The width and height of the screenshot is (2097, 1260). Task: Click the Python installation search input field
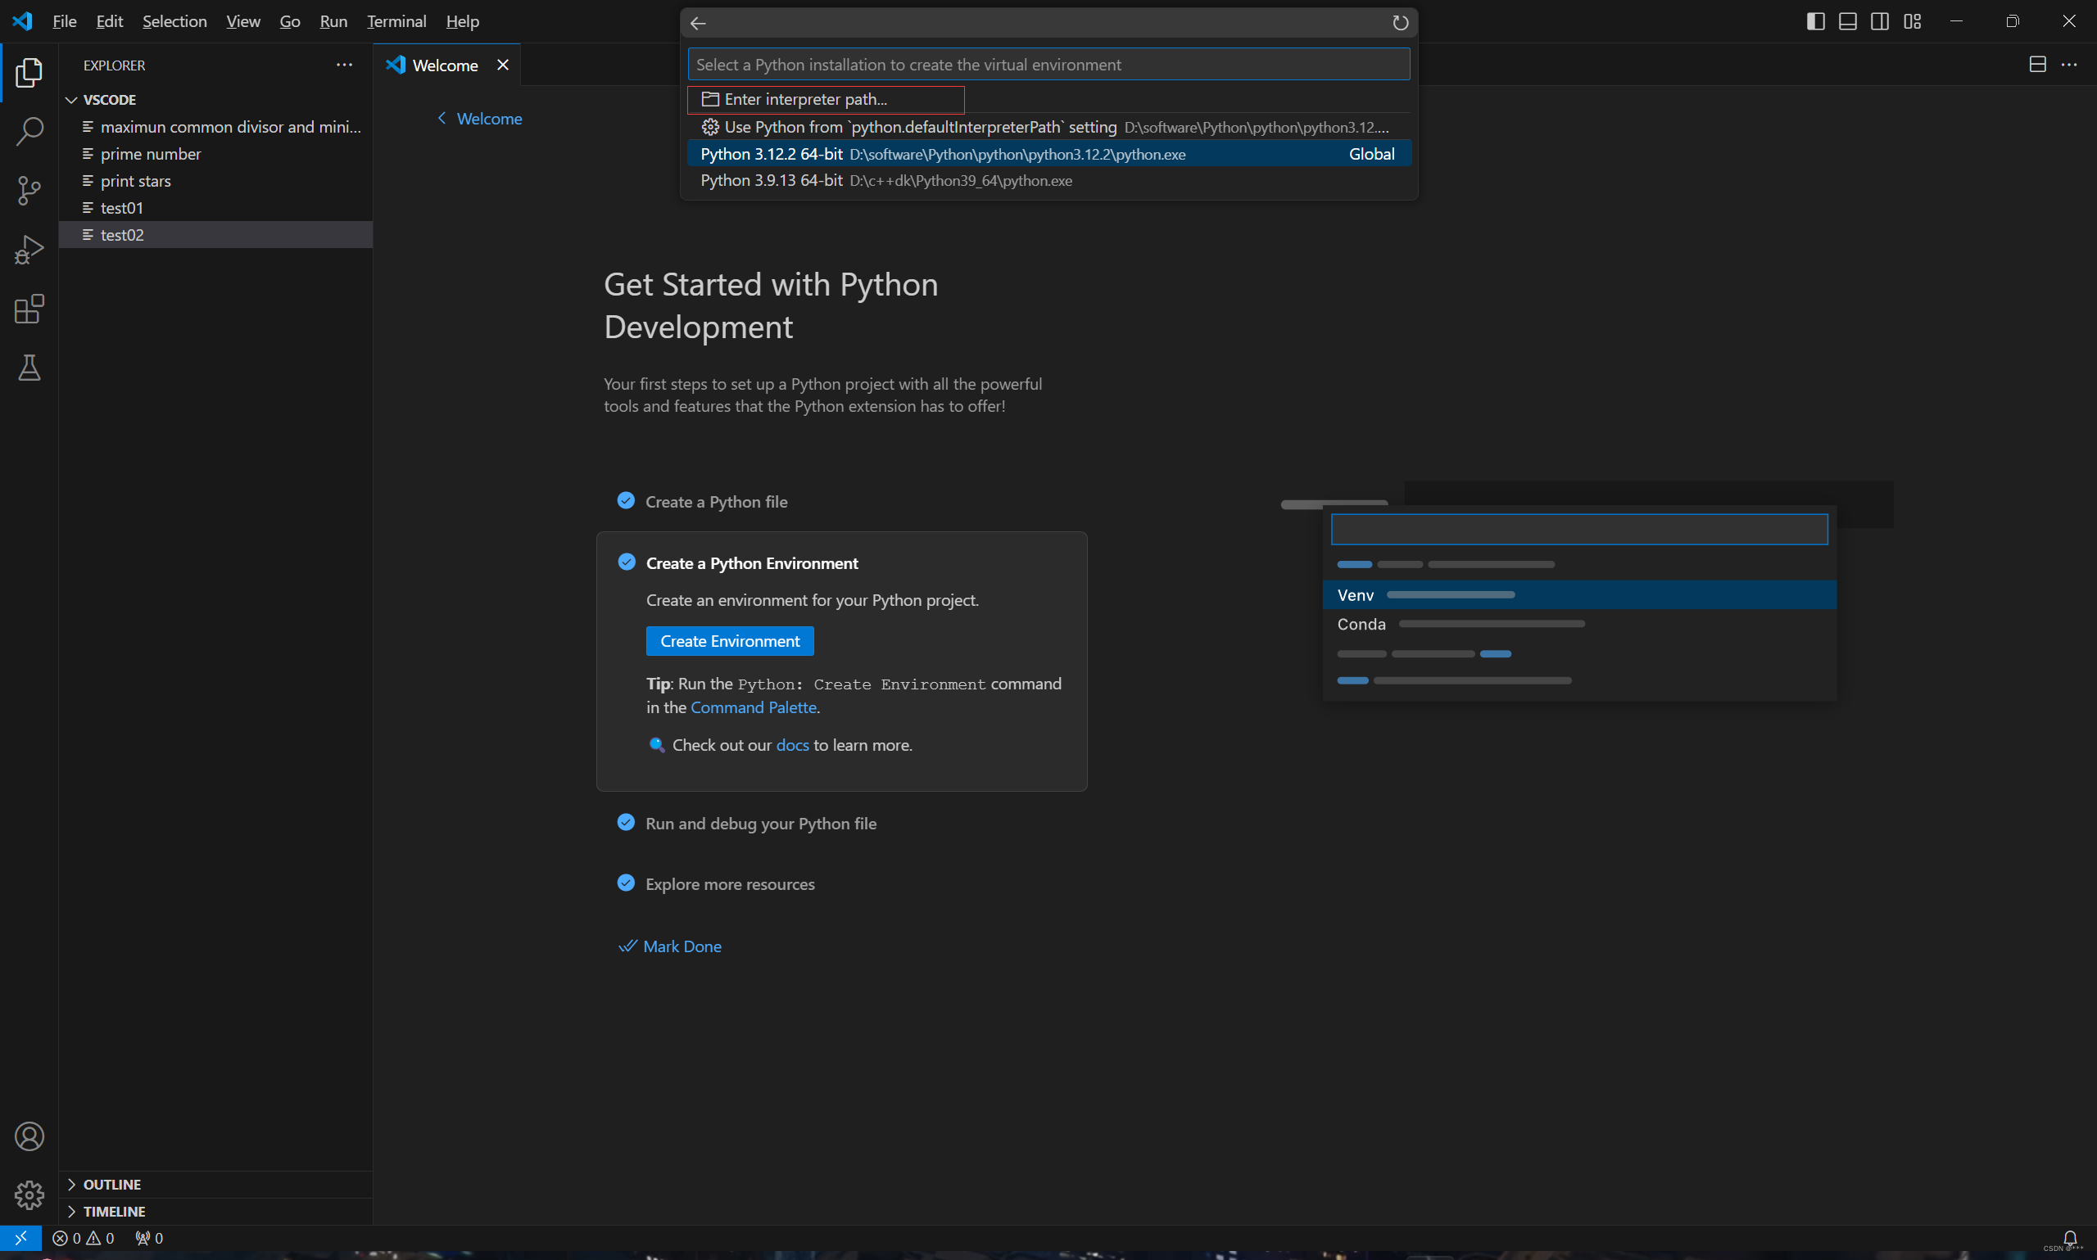1048,65
